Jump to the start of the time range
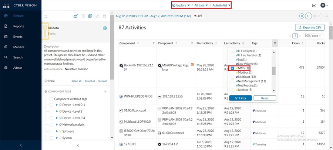 [302, 16]
